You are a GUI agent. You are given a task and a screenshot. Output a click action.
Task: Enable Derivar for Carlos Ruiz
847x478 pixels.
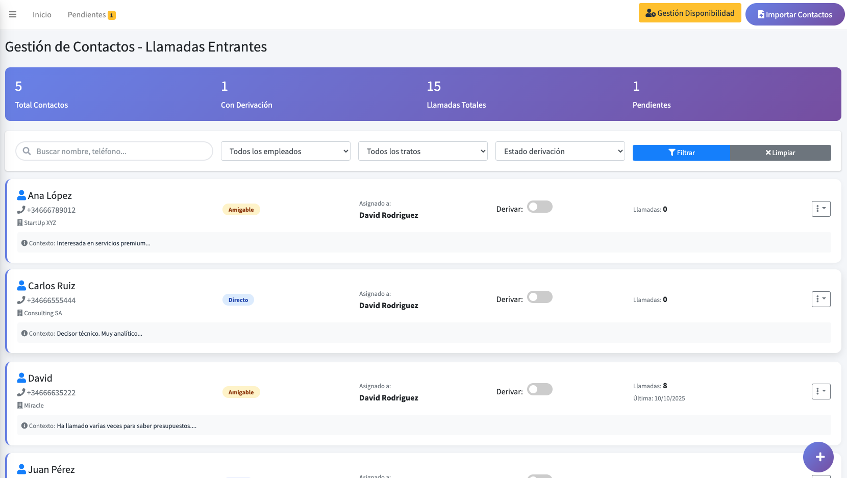539,296
